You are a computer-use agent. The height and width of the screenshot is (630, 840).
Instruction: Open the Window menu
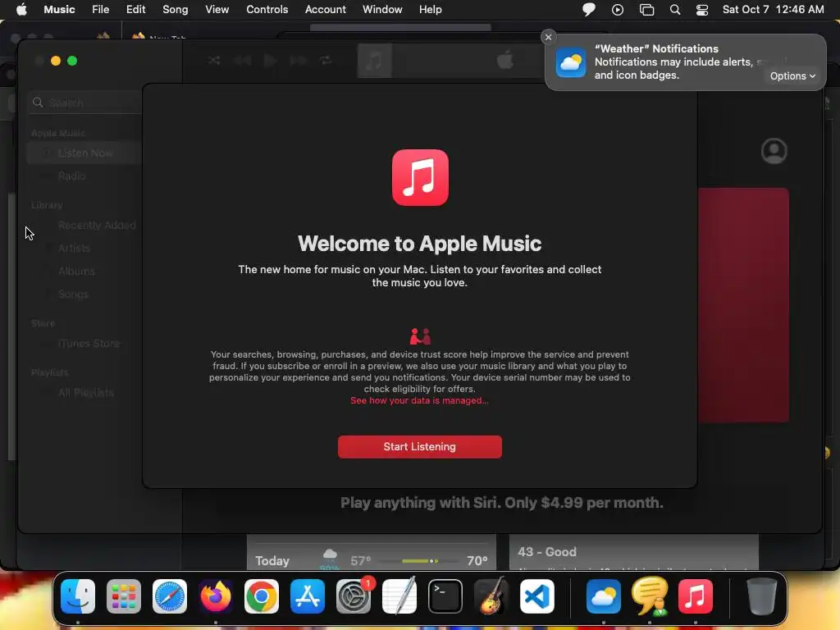(382, 9)
